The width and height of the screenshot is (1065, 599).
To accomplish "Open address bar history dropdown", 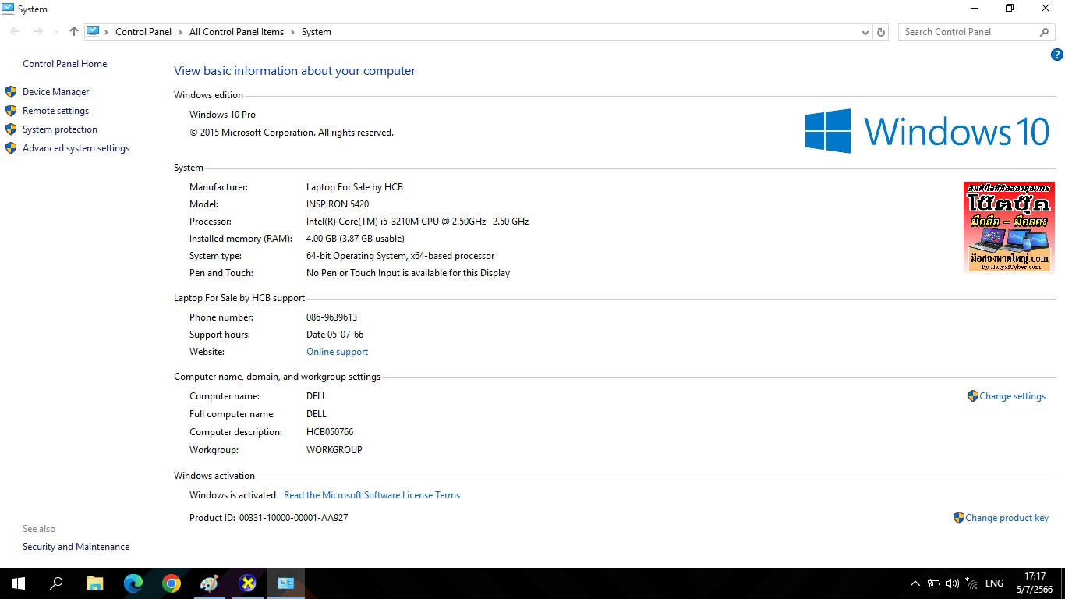I will pyautogui.click(x=865, y=32).
